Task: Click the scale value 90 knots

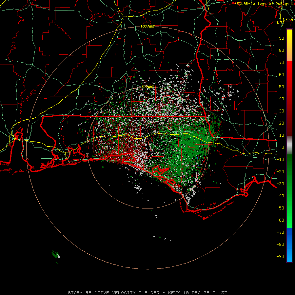Action: pyautogui.click(x=282, y=38)
